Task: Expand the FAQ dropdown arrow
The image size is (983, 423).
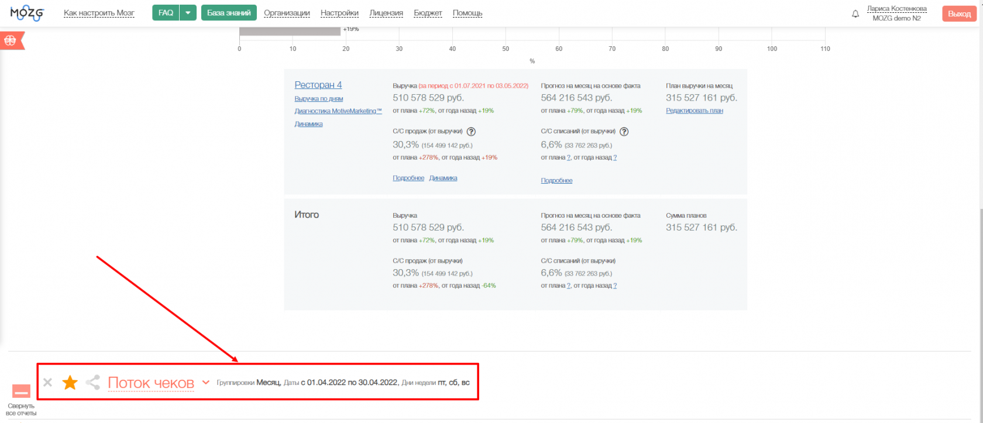Action: click(x=188, y=13)
